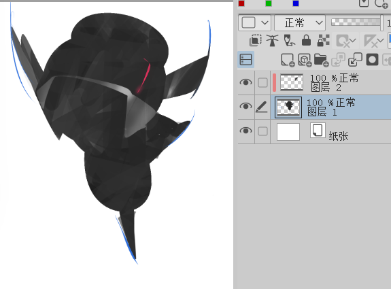Create a new vector layer

click(305, 60)
